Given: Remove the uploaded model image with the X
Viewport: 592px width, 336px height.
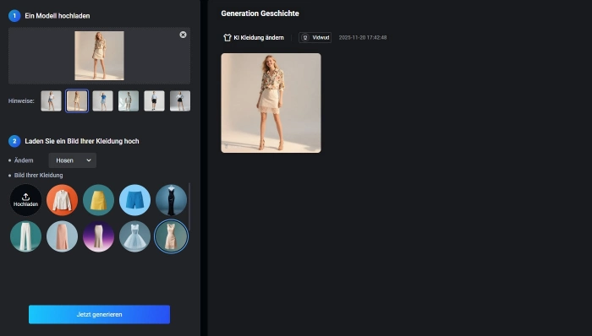Looking at the screenshot, I should pos(184,35).
